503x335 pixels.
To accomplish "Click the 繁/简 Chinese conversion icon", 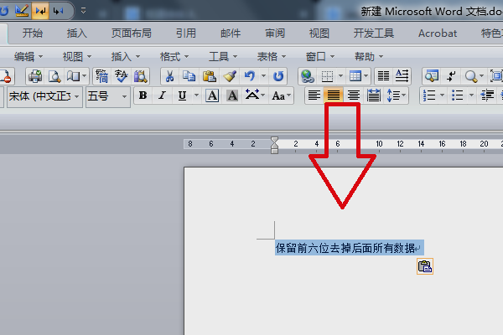I will pyautogui.click(x=101, y=76).
